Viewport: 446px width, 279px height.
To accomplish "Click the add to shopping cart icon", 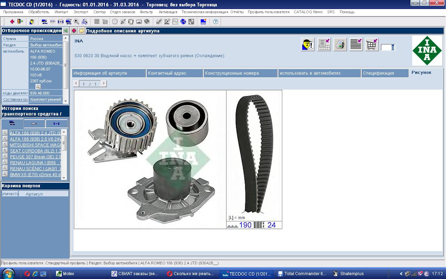I will (x=371, y=45).
